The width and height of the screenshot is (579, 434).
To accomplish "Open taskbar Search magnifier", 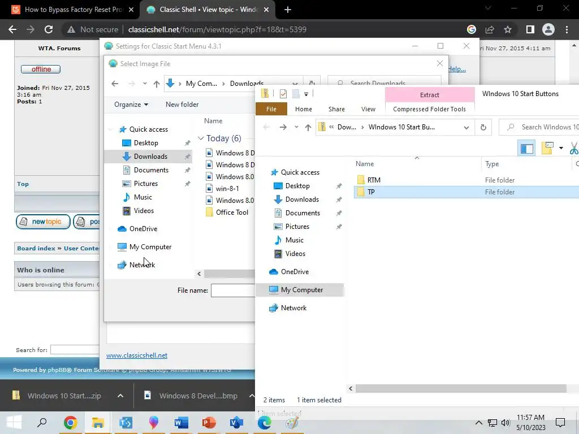I will pyautogui.click(x=42, y=423).
